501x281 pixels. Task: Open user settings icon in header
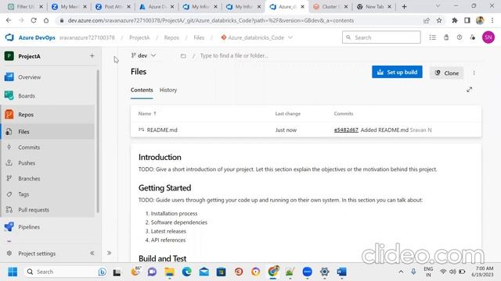473,37
